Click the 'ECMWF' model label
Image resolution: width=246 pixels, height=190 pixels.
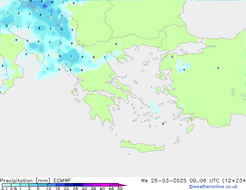[62, 181]
